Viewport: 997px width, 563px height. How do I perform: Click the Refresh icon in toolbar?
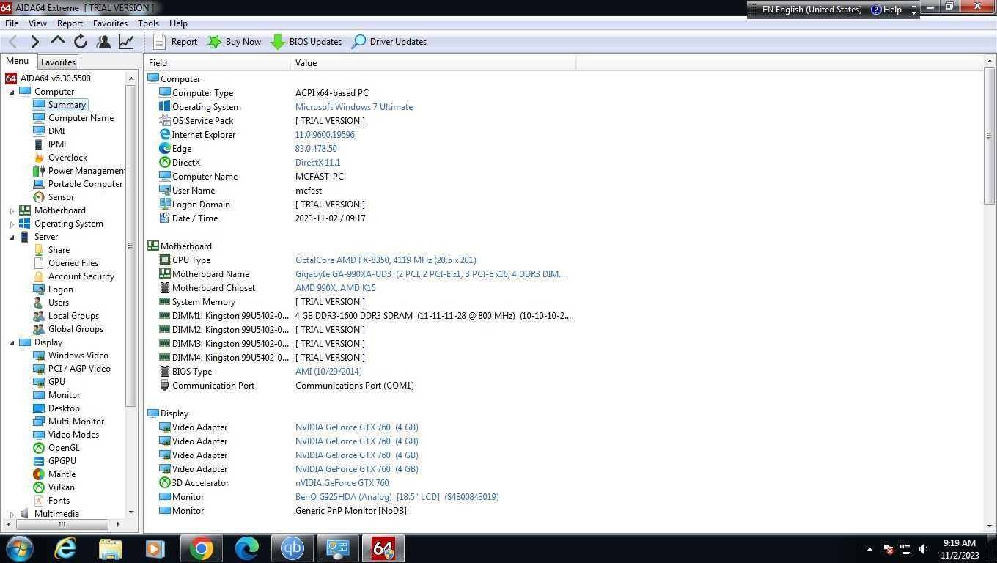tap(81, 42)
